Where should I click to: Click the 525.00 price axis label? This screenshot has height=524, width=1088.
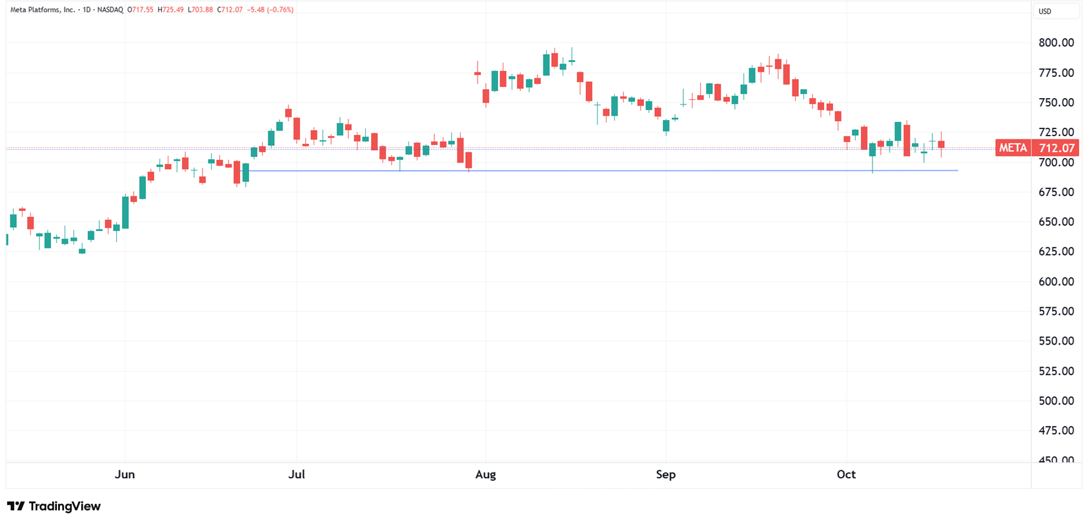point(1056,371)
